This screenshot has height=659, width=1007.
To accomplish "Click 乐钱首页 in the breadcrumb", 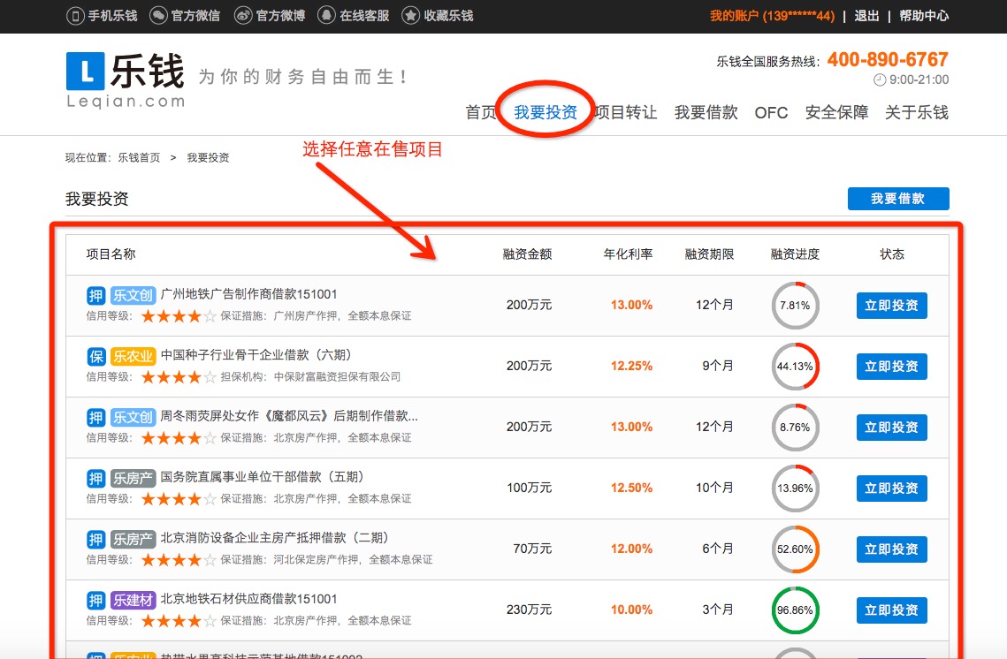I will pos(139,158).
